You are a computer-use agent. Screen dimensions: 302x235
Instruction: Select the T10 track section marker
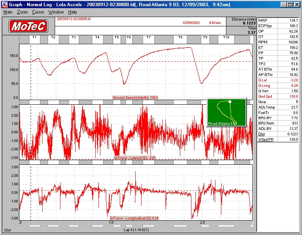click(x=226, y=38)
